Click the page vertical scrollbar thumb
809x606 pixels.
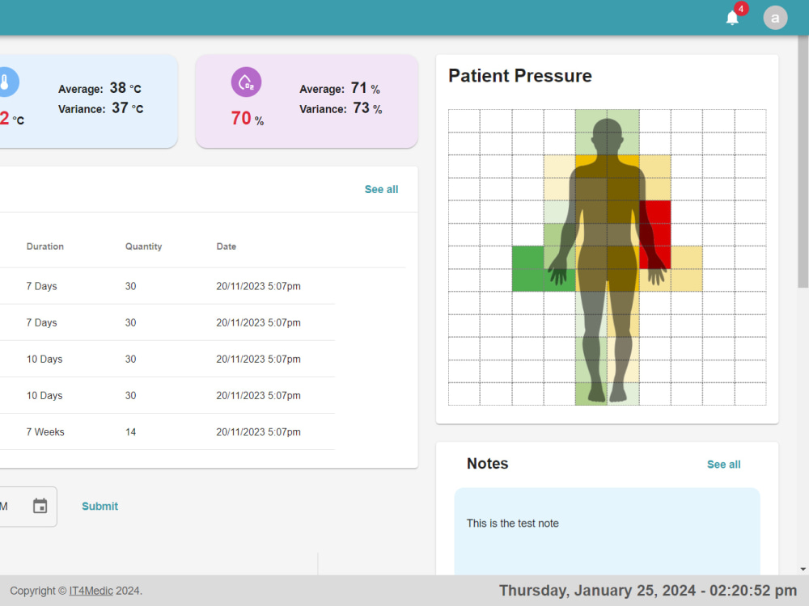click(803, 162)
